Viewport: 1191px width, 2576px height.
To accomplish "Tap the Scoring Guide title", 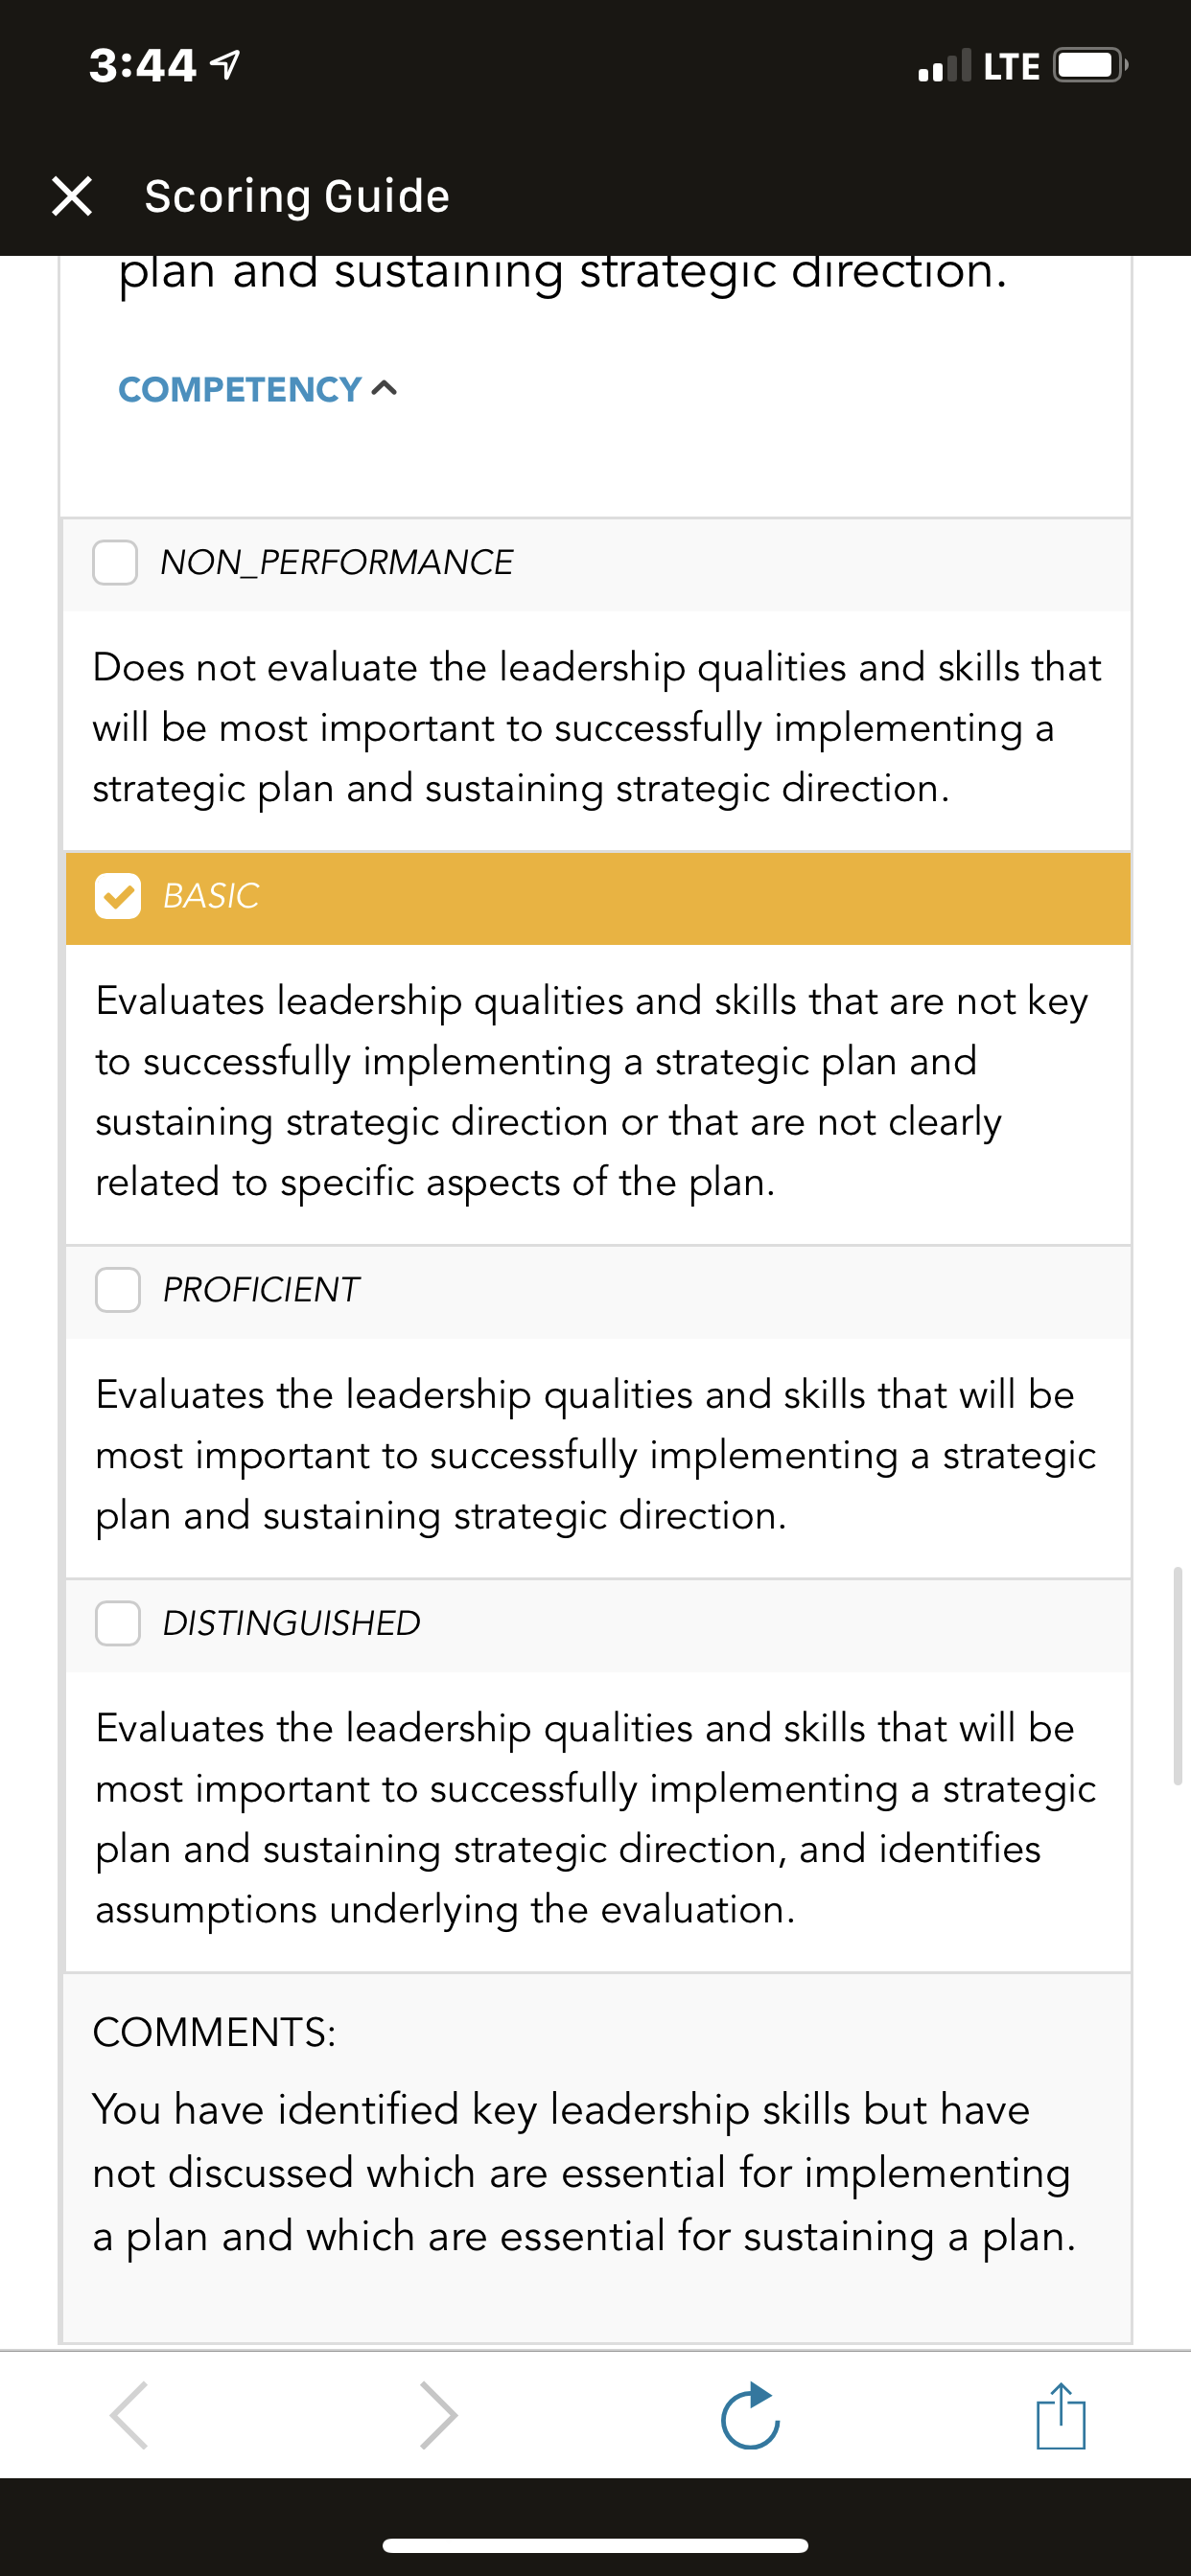I will click(296, 196).
